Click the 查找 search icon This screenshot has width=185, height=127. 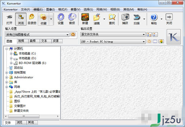[x=112, y=17]
